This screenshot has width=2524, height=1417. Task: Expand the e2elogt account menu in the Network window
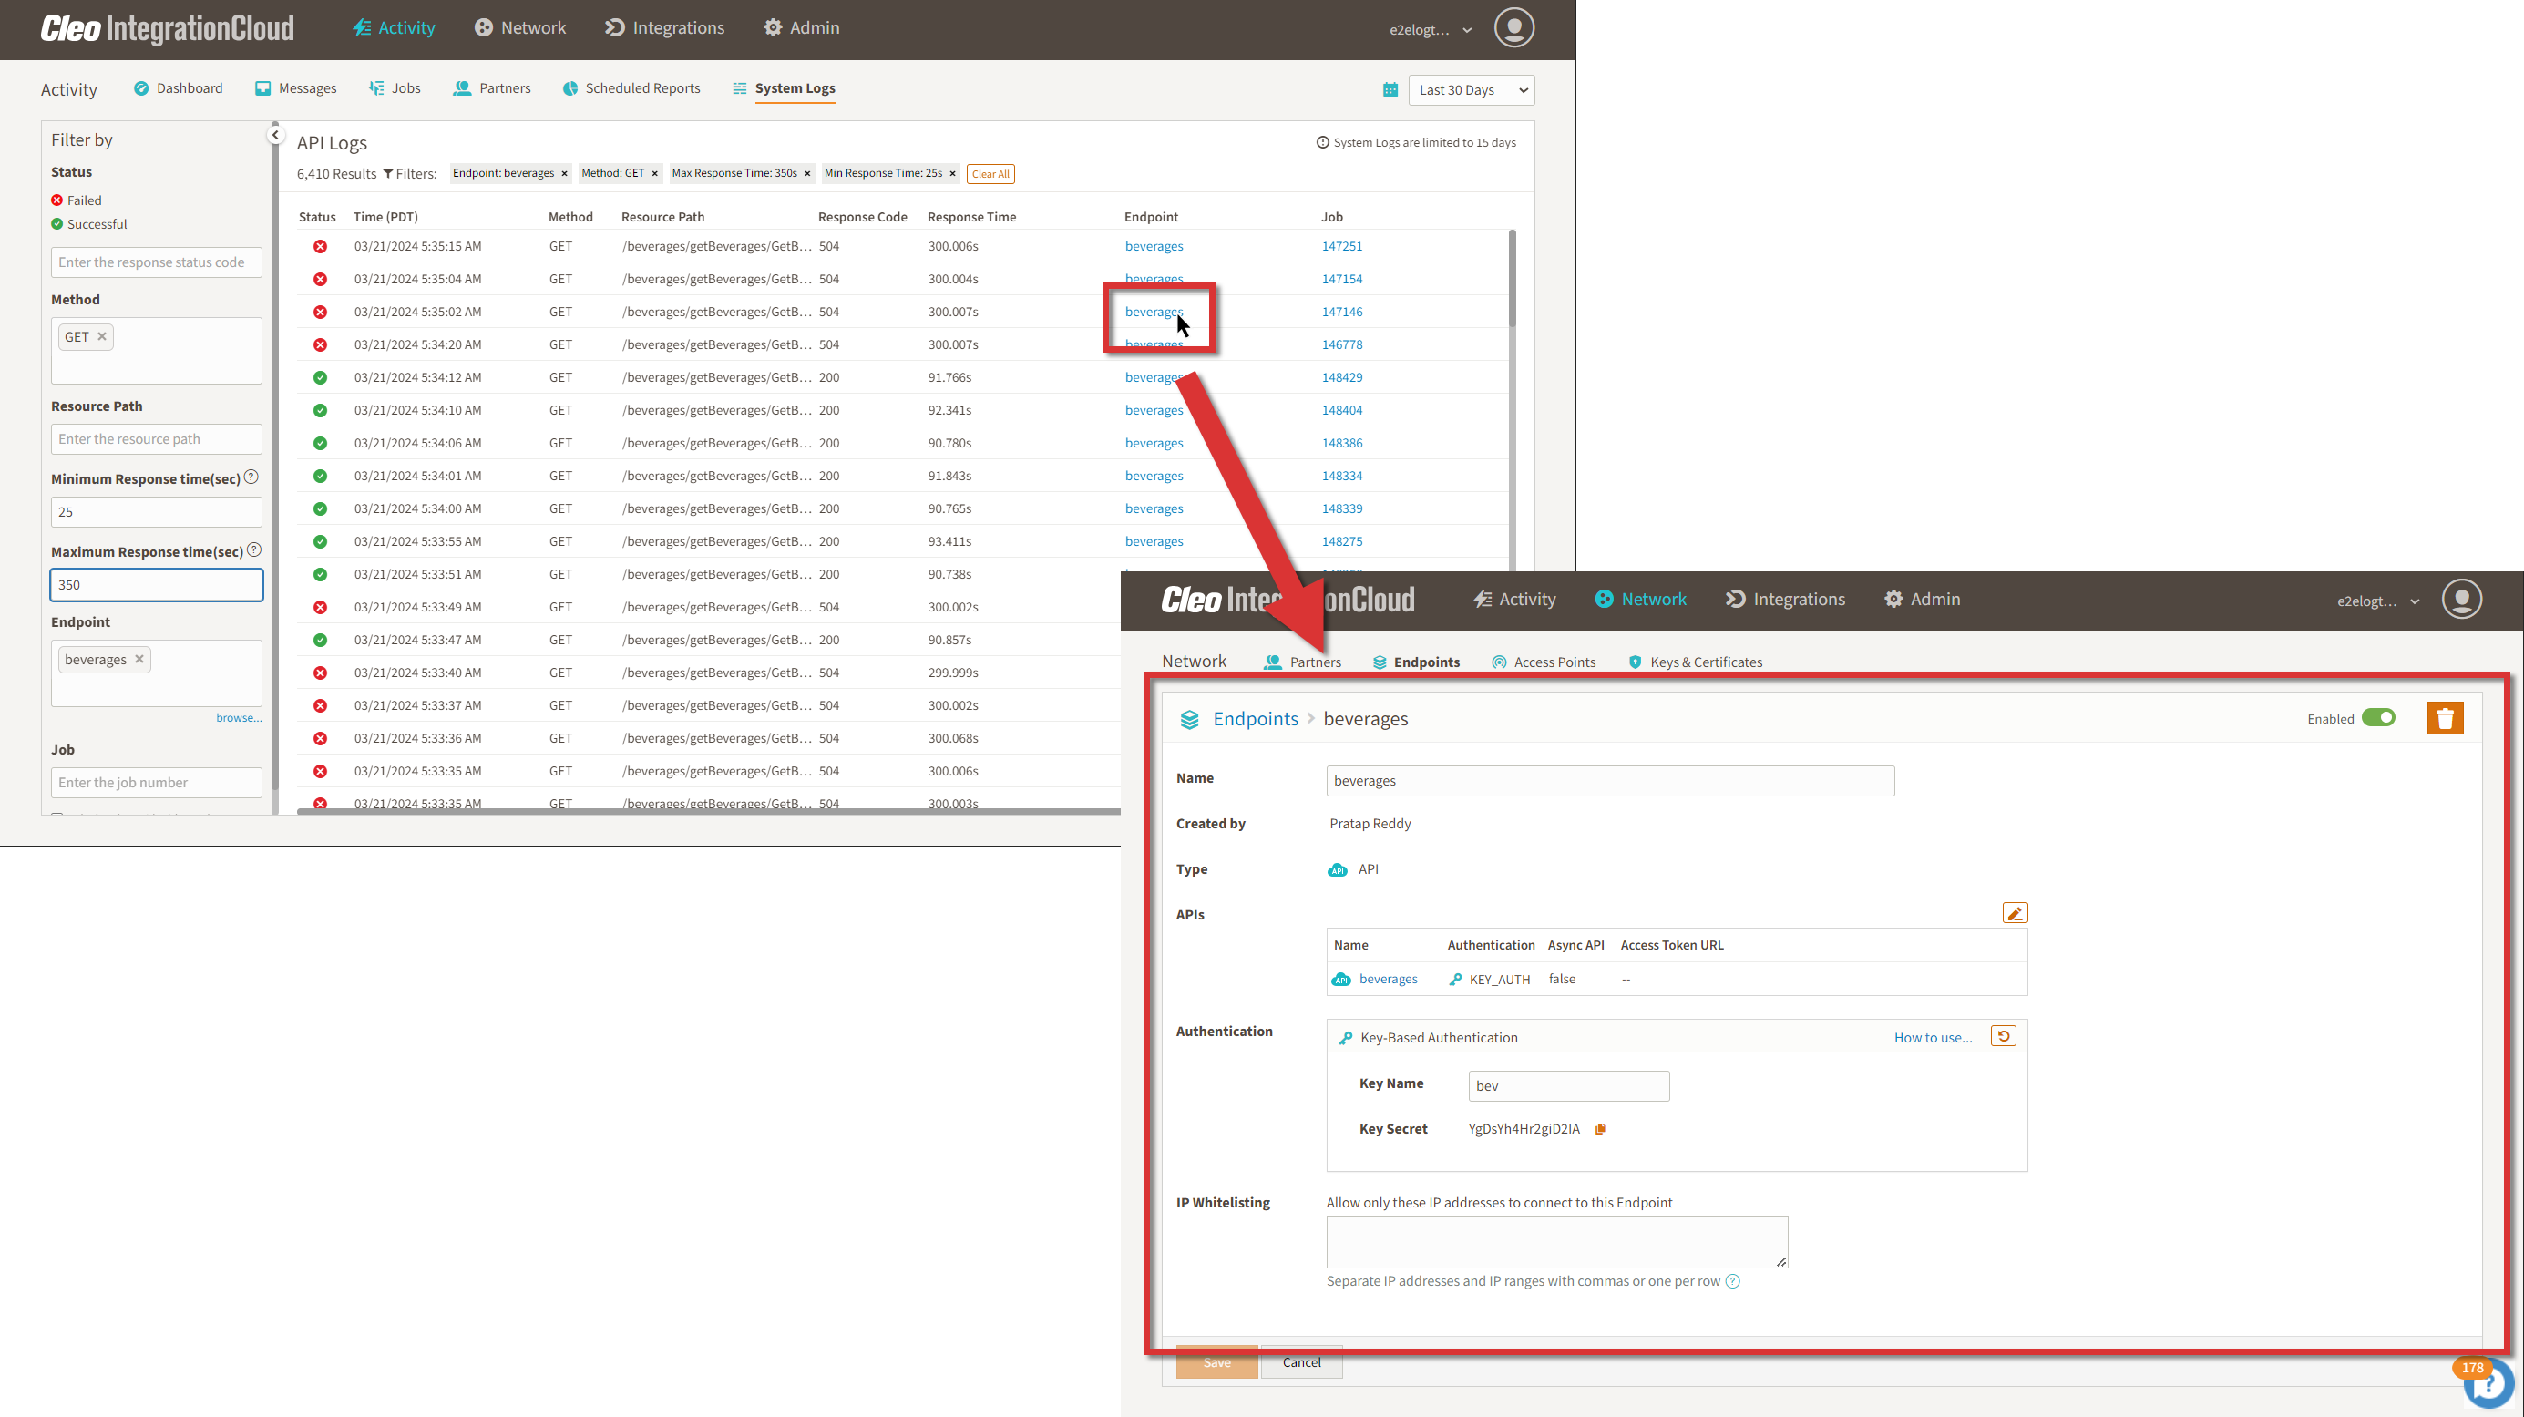[x=2379, y=601]
